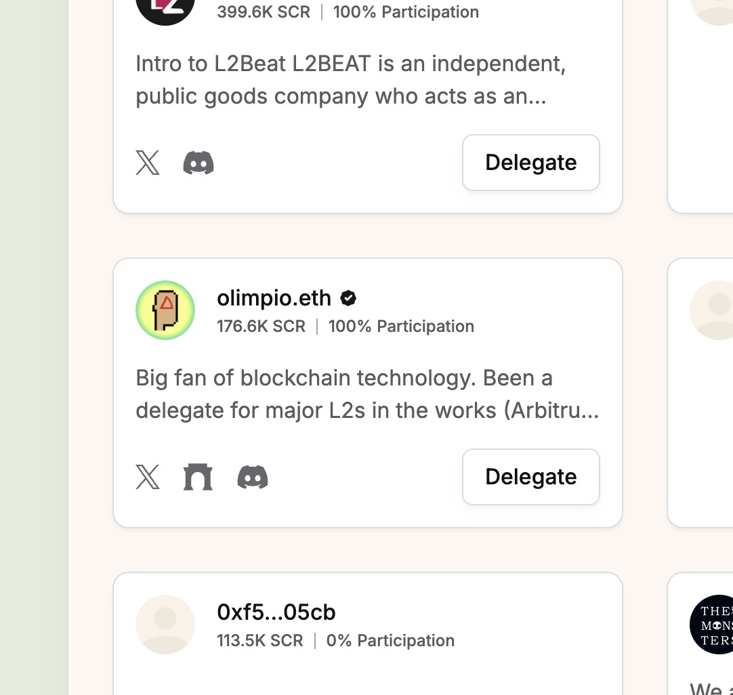Click Delegate button on L2Beat card
This screenshot has width=733, height=695.
pyautogui.click(x=531, y=163)
